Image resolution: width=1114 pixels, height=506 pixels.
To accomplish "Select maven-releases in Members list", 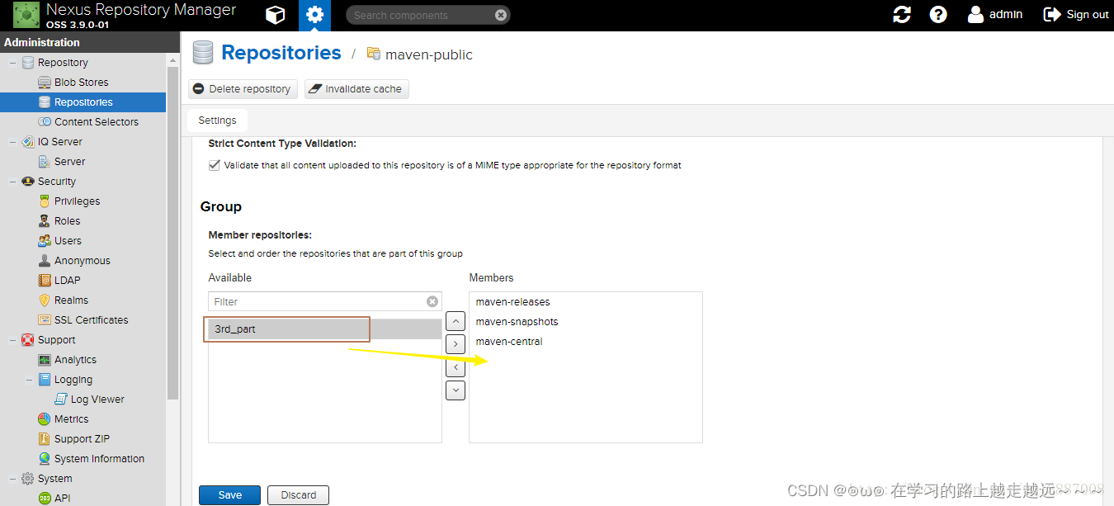I will pos(586,302).
